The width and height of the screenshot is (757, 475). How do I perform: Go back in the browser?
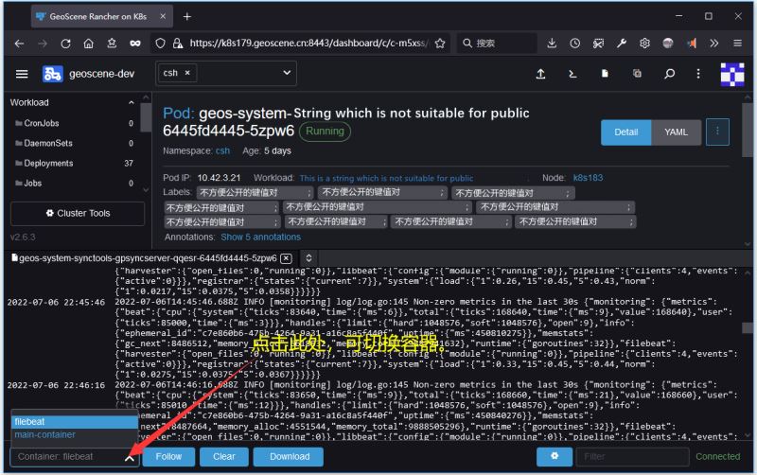tap(19, 44)
